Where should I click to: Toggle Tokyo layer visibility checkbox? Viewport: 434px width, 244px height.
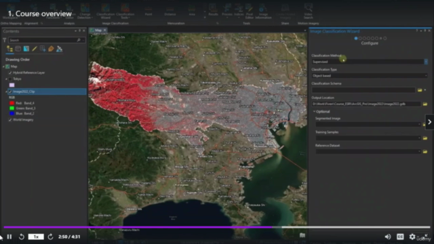point(10,79)
